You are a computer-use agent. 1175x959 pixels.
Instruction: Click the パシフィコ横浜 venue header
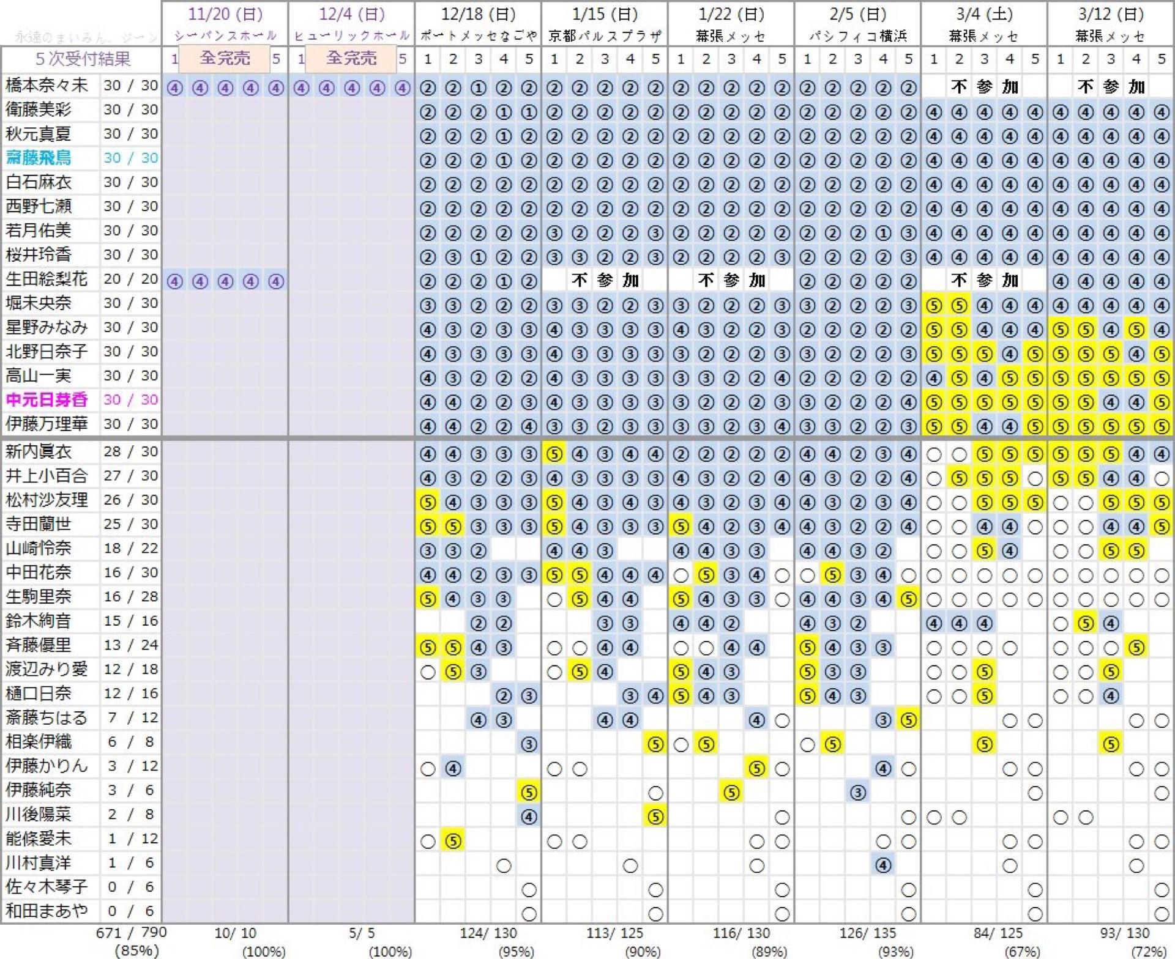click(x=857, y=37)
